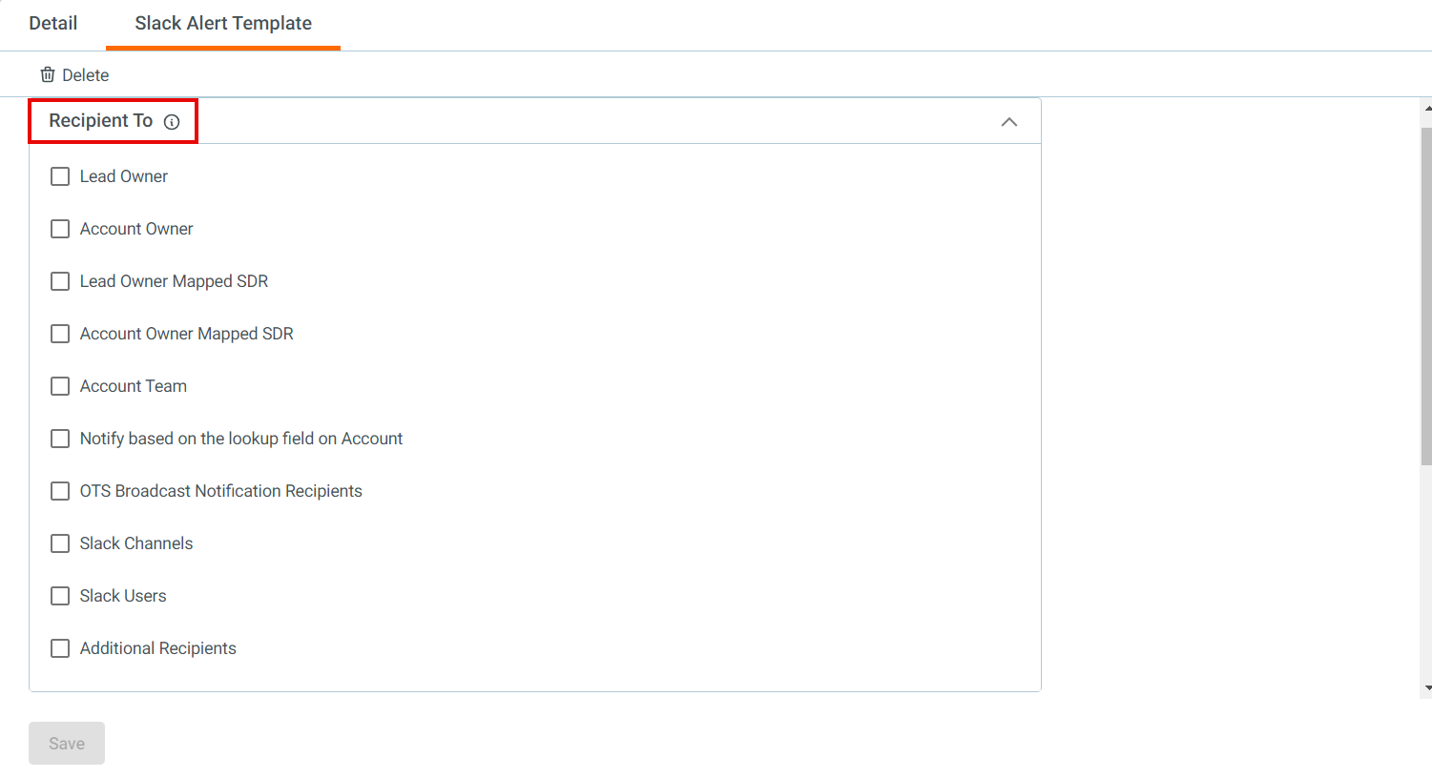Click the Recipient To heading text

(x=101, y=121)
